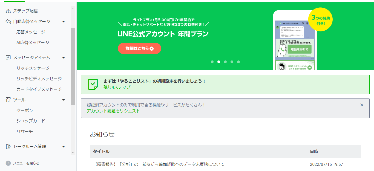Screen dimensions: 374x171
Task: Click the メニューを閉じる chevron circle icon
Action: [8, 163]
